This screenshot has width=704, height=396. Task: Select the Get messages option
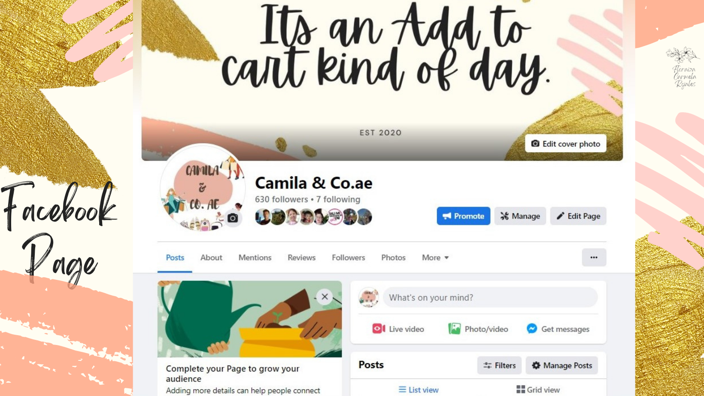point(558,329)
